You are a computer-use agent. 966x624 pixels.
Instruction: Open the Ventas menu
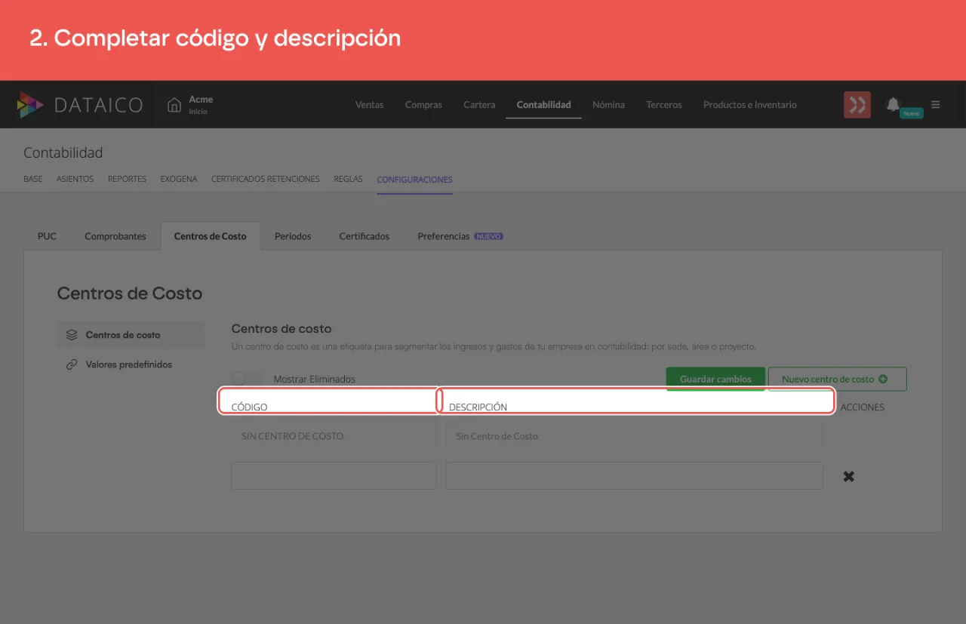click(x=369, y=105)
